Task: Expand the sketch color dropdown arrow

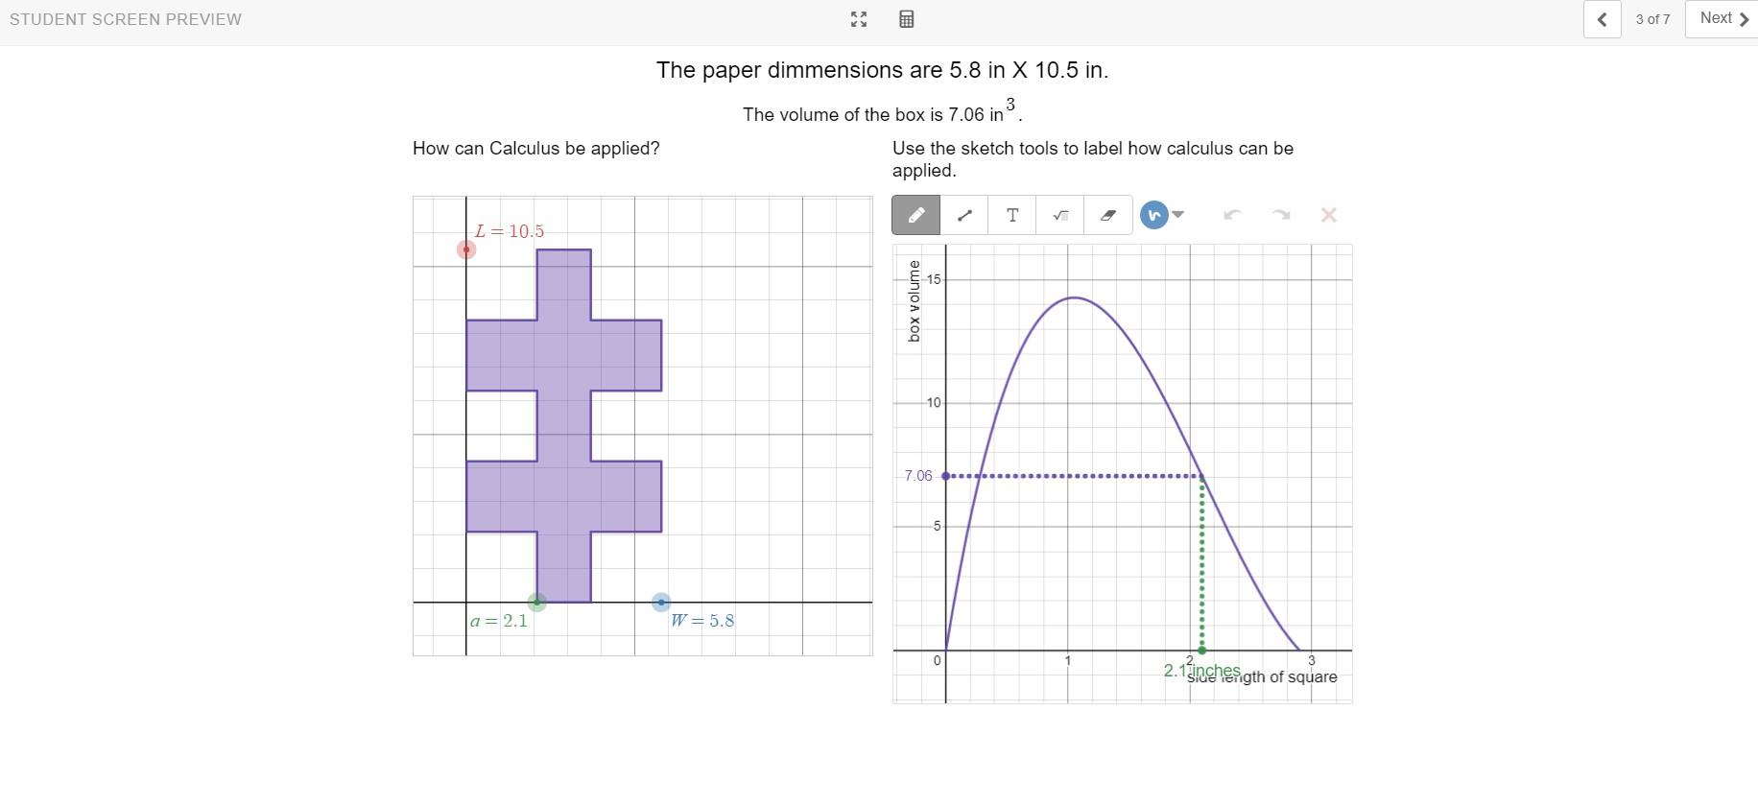Action: coord(1178,215)
